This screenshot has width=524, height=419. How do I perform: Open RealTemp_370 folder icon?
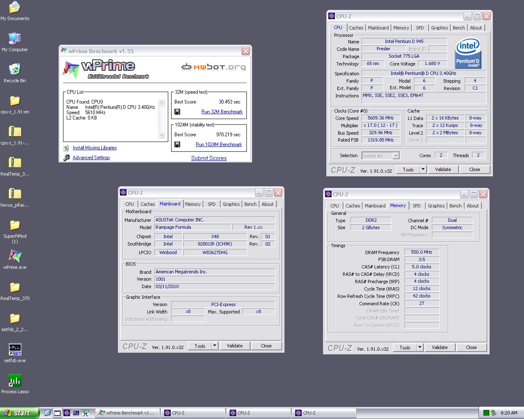[15, 287]
